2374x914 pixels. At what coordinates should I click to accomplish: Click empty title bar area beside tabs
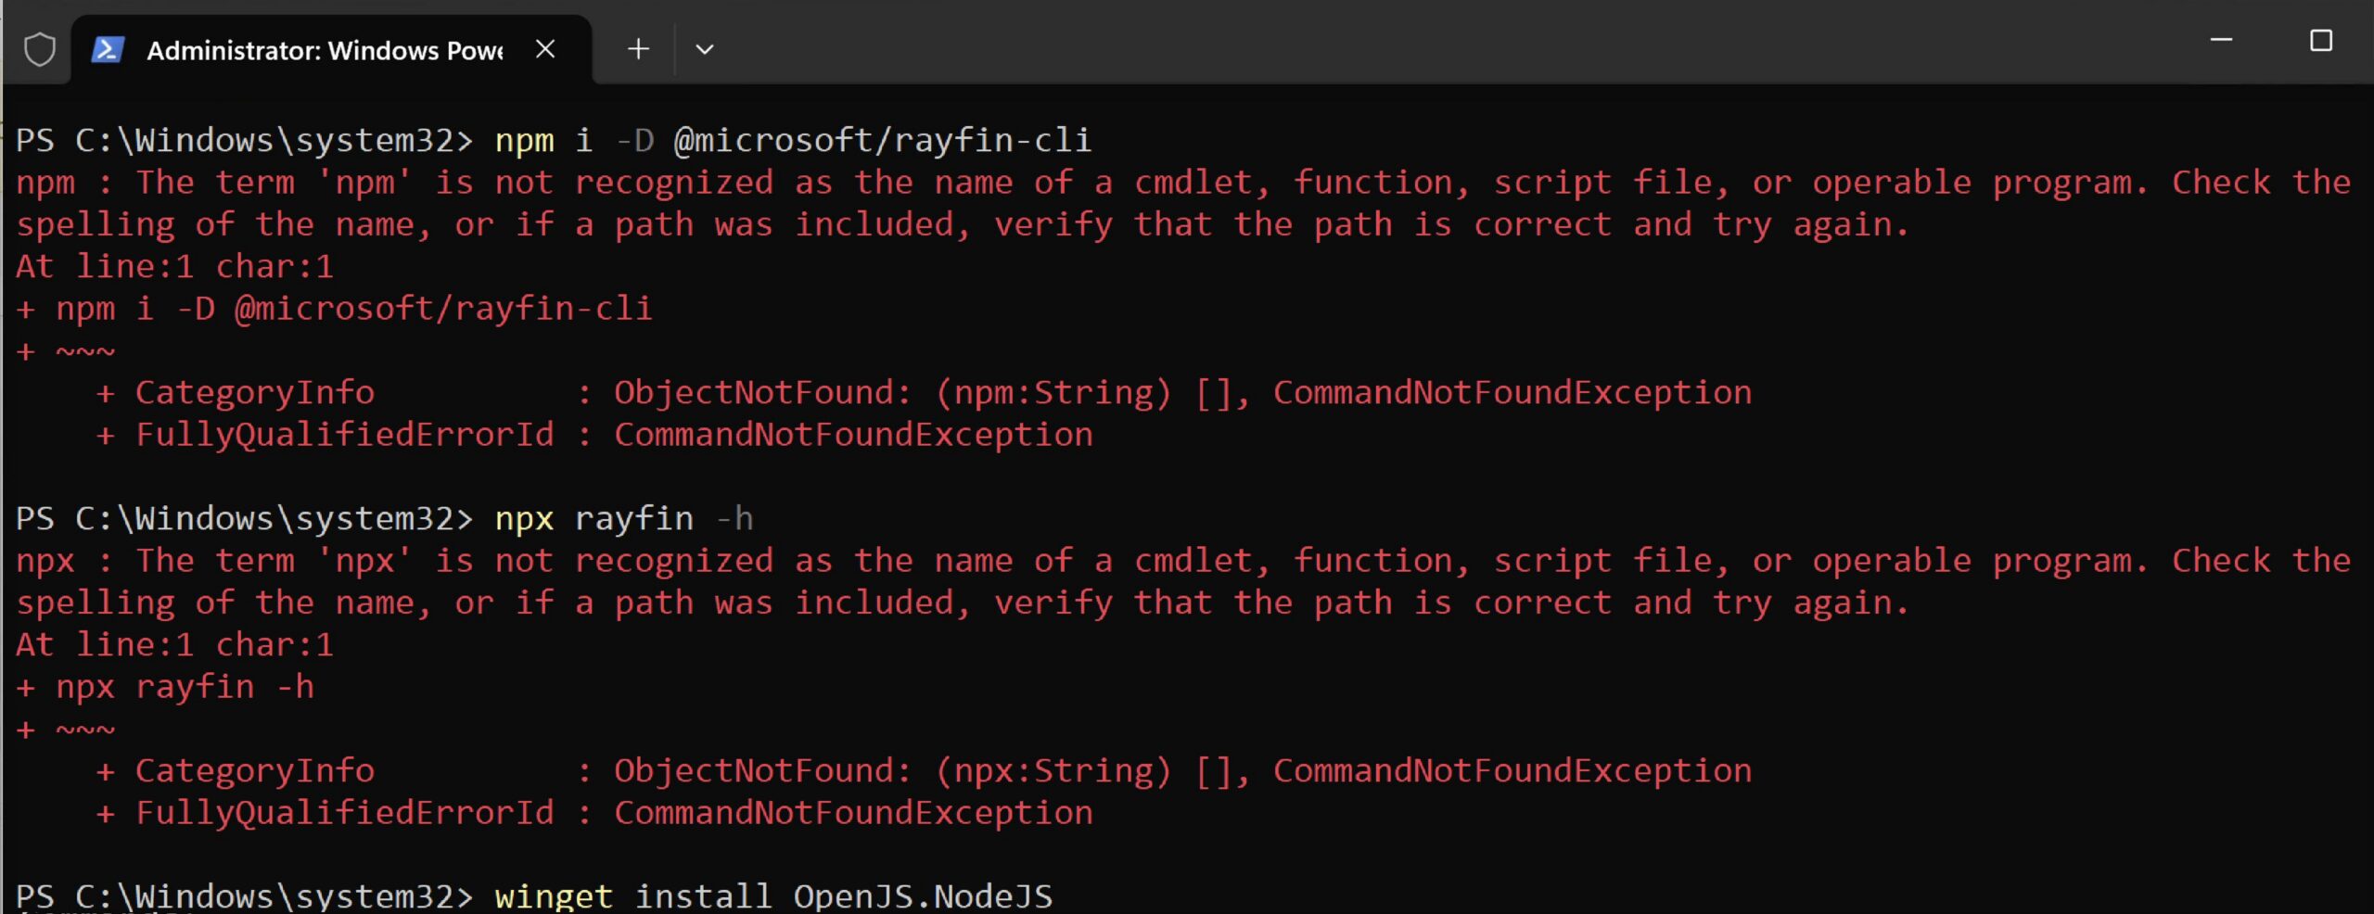[1391, 42]
